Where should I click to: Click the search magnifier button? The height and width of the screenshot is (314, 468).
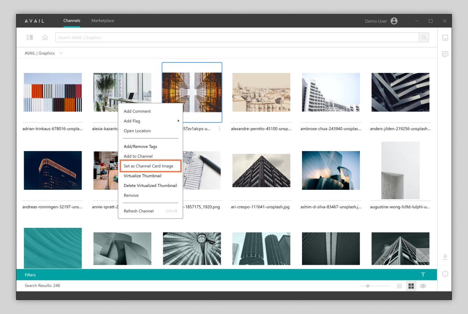pos(424,37)
